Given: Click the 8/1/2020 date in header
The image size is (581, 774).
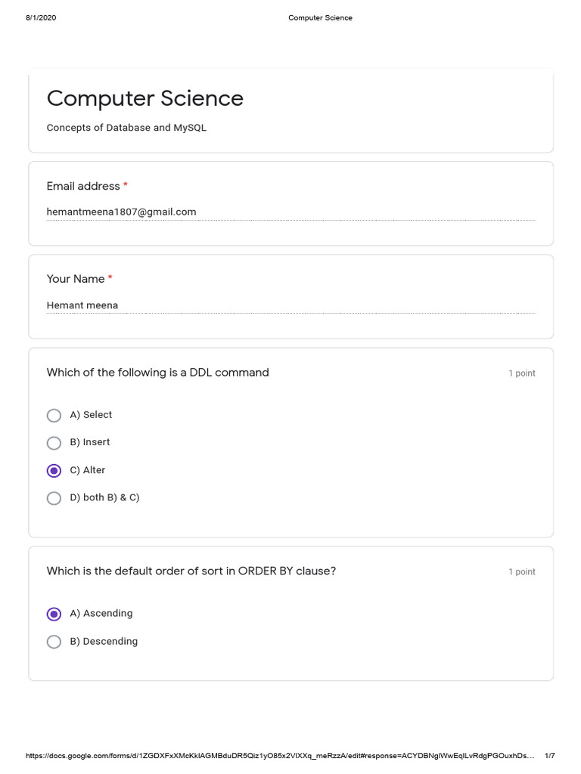Looking at the screenshot, I should click(41, 18).
